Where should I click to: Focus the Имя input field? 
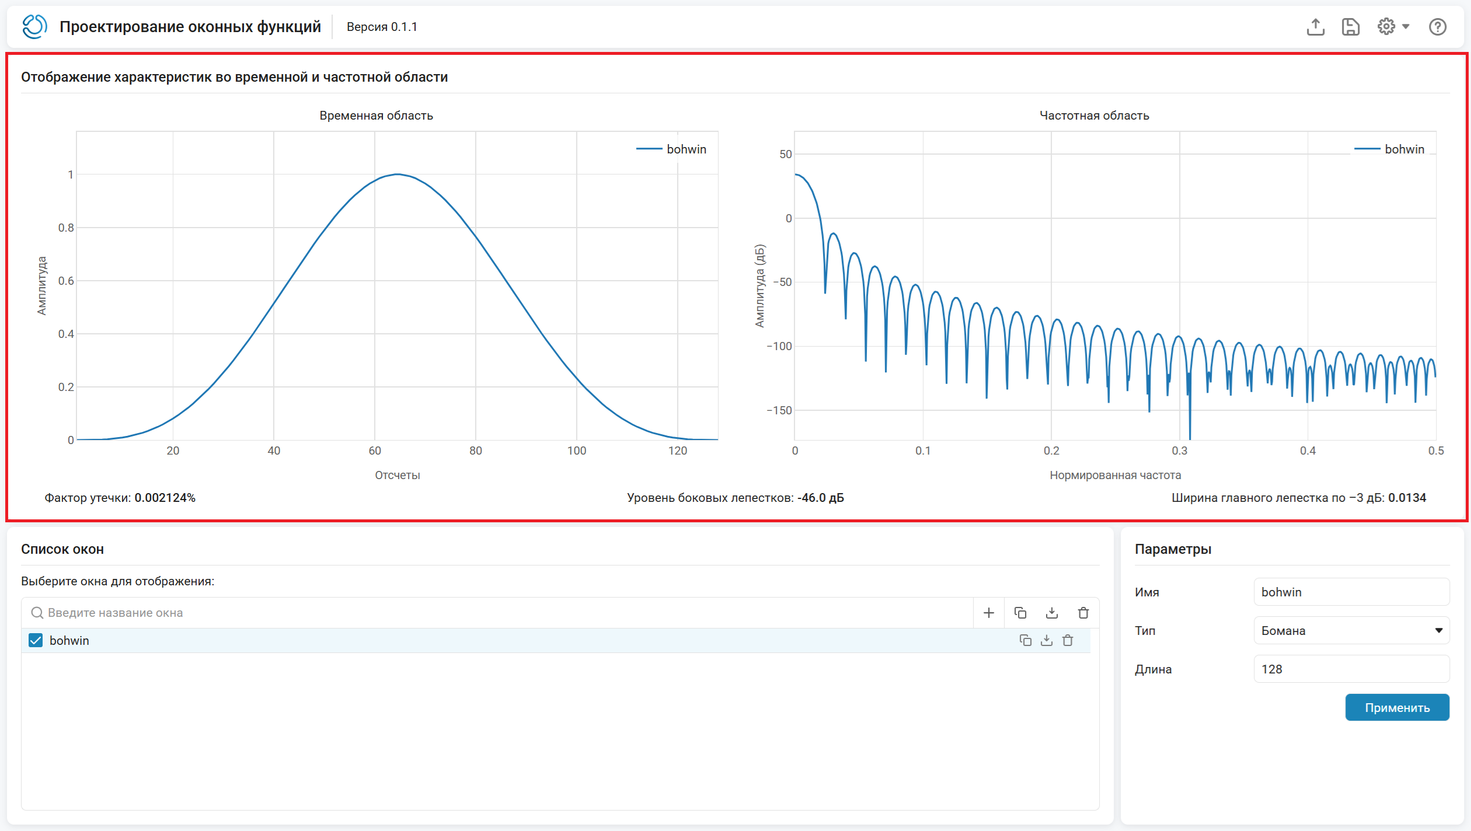tap(1352, 592)
